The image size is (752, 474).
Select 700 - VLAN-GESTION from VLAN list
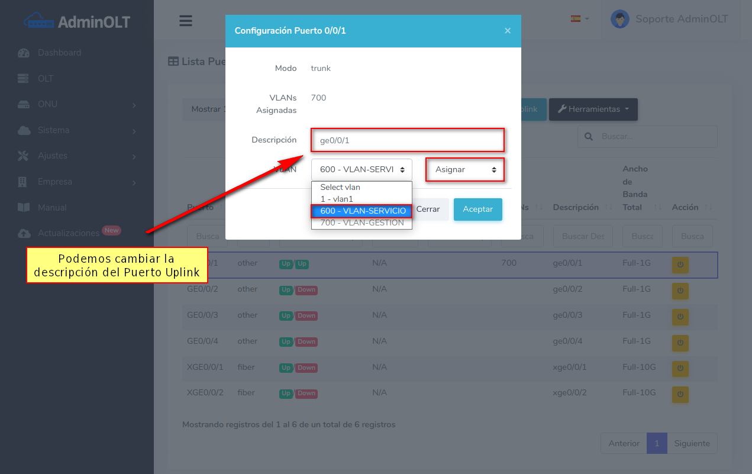pos(362,223)
